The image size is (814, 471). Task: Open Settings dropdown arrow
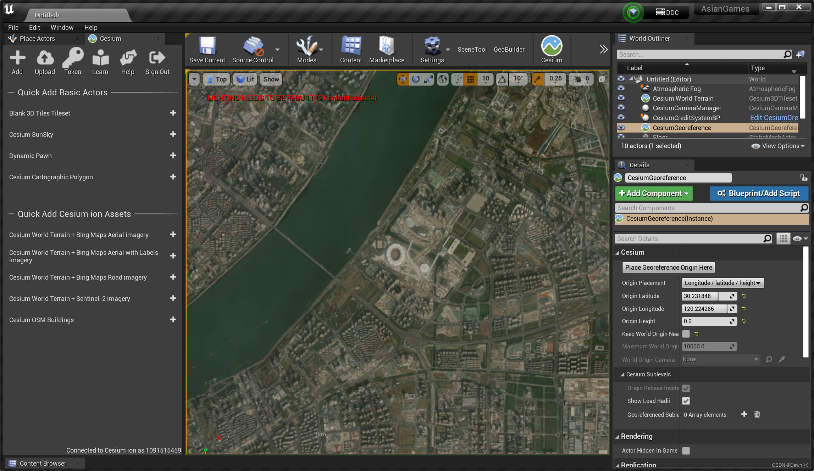(x=448, y=50)
